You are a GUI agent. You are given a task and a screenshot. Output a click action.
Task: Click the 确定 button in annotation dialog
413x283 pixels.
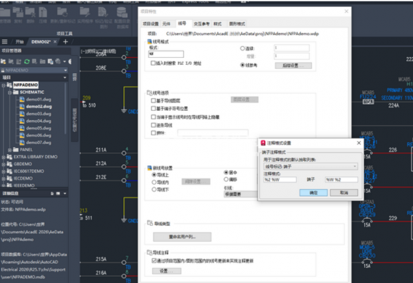coord(313,193)
